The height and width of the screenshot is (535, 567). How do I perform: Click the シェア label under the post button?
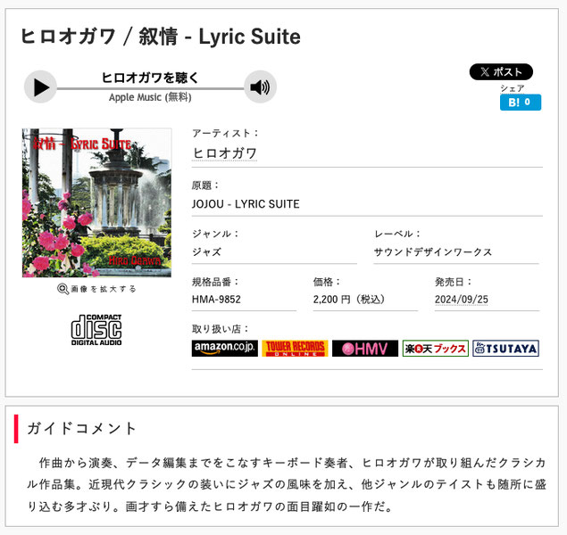(x=512, y=87)
